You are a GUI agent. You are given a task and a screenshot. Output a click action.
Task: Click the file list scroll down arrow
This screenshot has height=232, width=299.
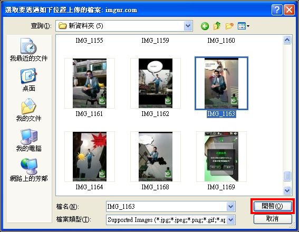tap(287, 190)
